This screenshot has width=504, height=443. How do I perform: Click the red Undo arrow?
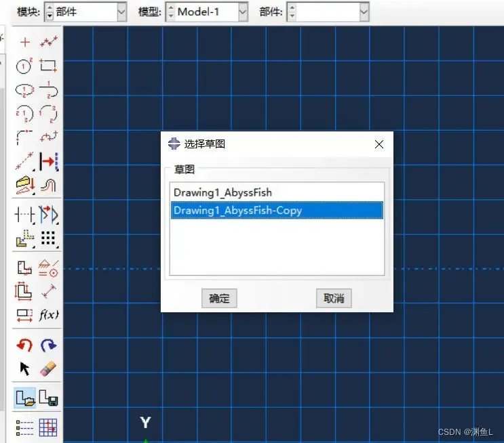point(24,345)
